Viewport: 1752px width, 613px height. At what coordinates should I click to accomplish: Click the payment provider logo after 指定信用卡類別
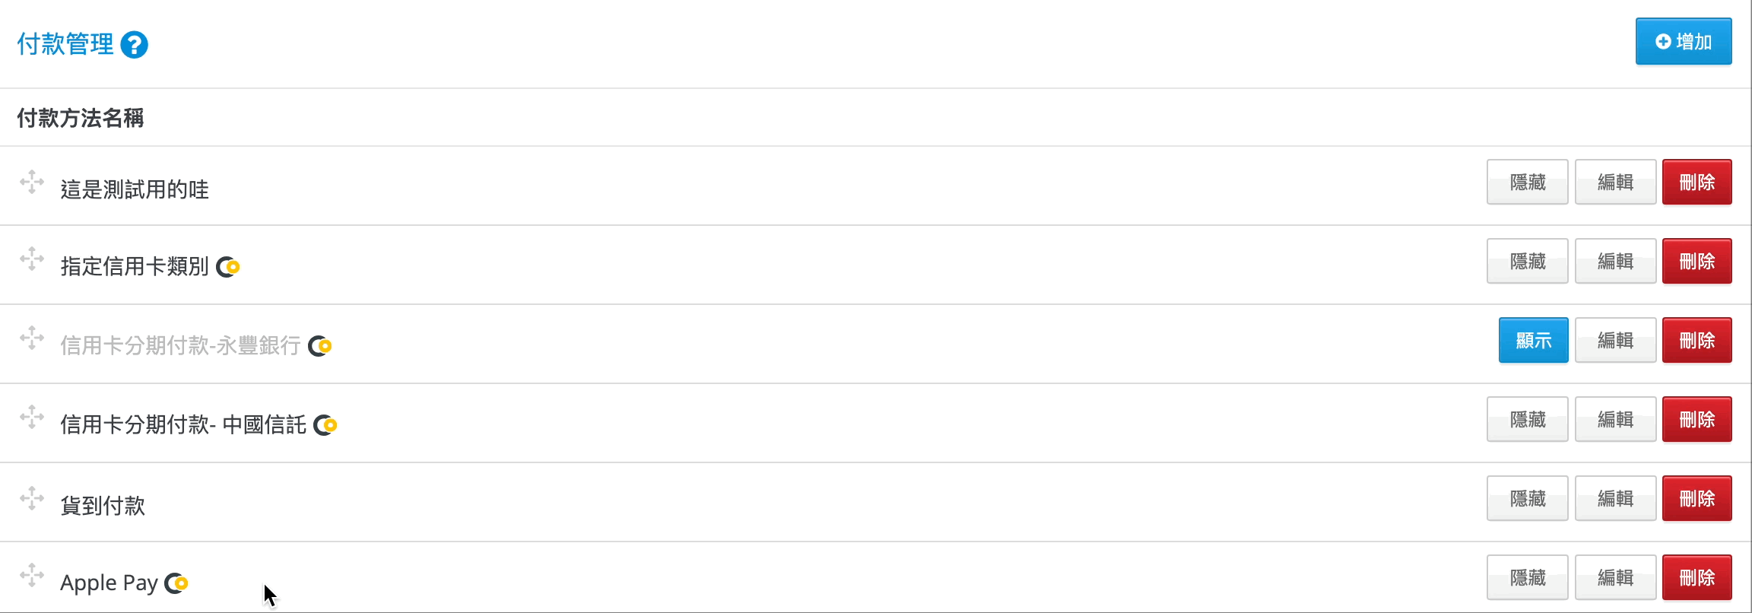click(228, 267)
